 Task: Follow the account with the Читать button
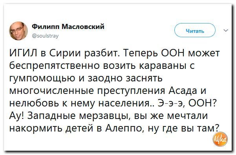[x=195, y=30]
